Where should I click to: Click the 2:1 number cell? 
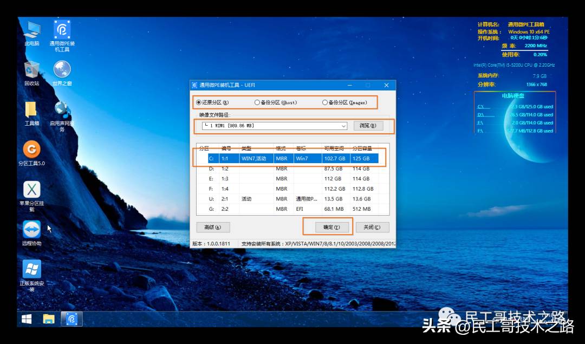pyautogui.click(x=225, y=199)
